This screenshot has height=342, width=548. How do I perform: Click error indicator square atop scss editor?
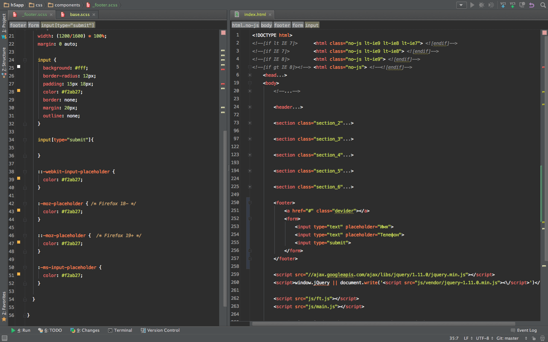(223, 33)
